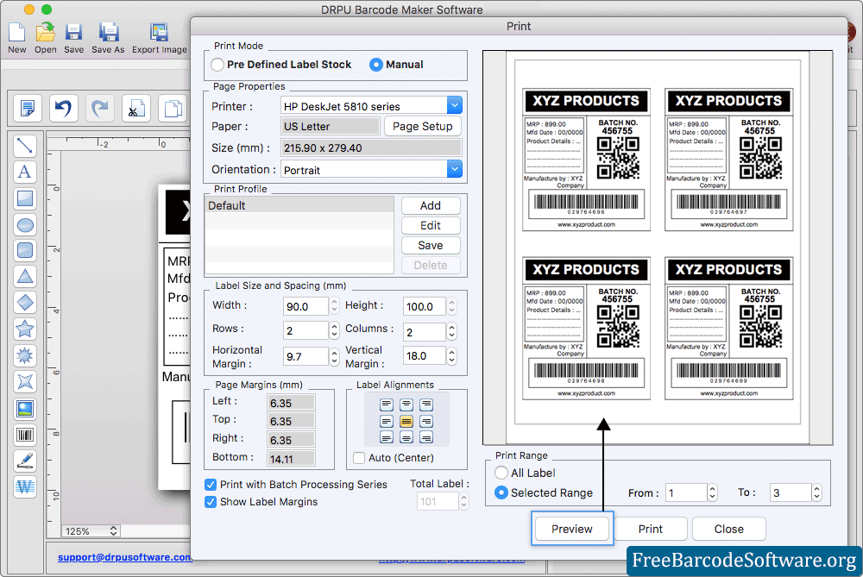Close the Print dialog with Close
This screenshot has width=863, height=577.
[x=728, y=530]
